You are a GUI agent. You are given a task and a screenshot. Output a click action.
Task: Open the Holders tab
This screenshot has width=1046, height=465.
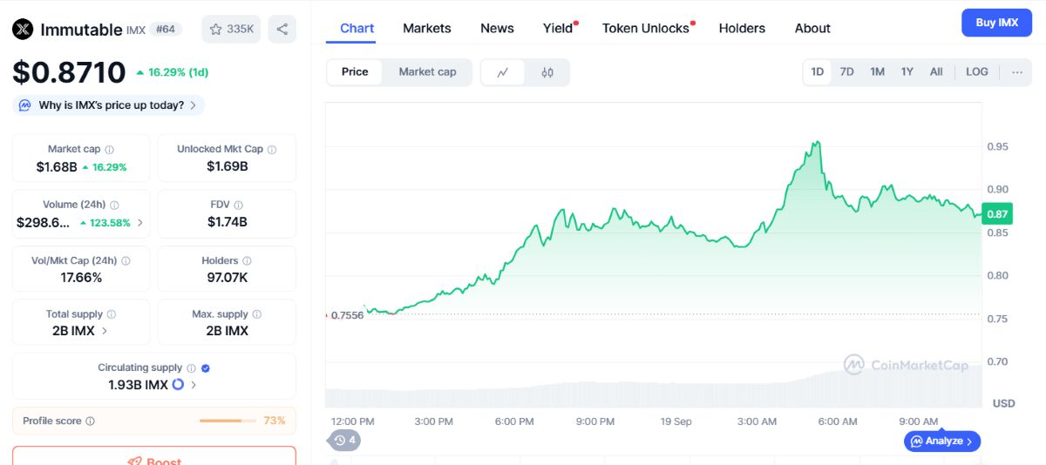point(742,29)
